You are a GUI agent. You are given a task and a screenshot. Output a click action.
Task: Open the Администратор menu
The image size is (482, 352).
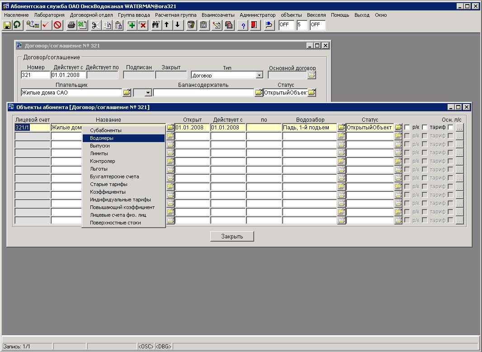pyautogui.click(x=257, y=15)
